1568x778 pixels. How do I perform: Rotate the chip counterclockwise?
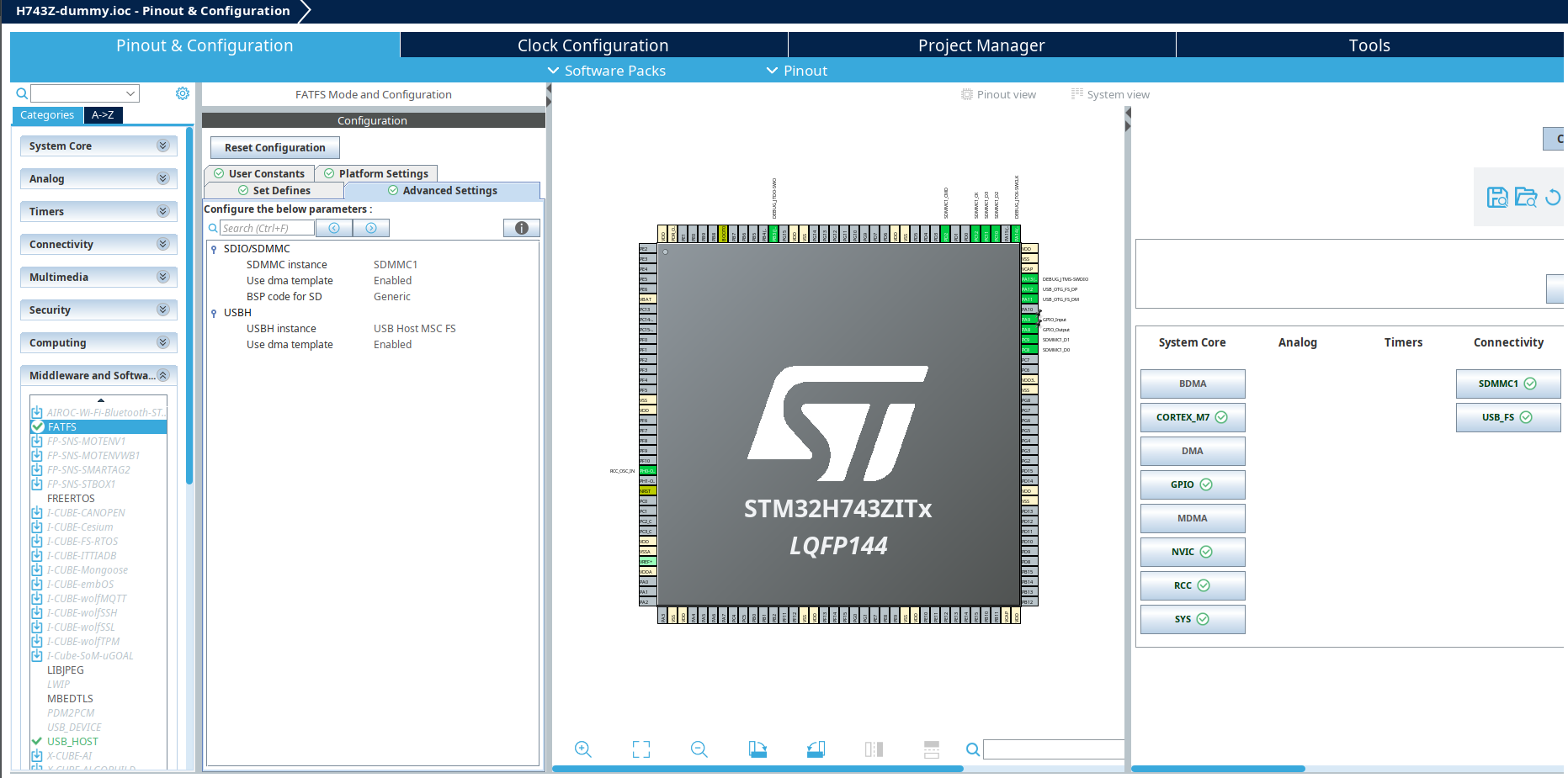815,749
